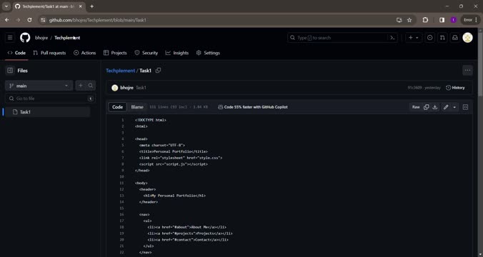Select line number 1 in code
This screenshot has height=257, width=483.
(123, 120)
